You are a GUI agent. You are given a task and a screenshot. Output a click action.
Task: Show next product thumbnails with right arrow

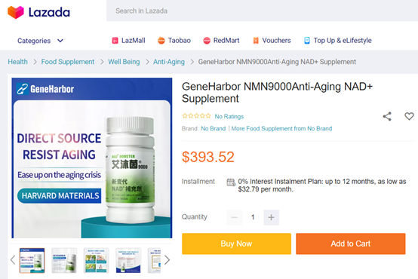tap(167, 260)
